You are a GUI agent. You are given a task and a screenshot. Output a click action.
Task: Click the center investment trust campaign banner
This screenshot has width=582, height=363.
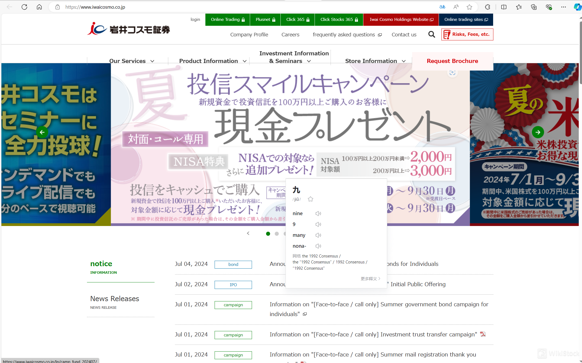pos(290,144)
